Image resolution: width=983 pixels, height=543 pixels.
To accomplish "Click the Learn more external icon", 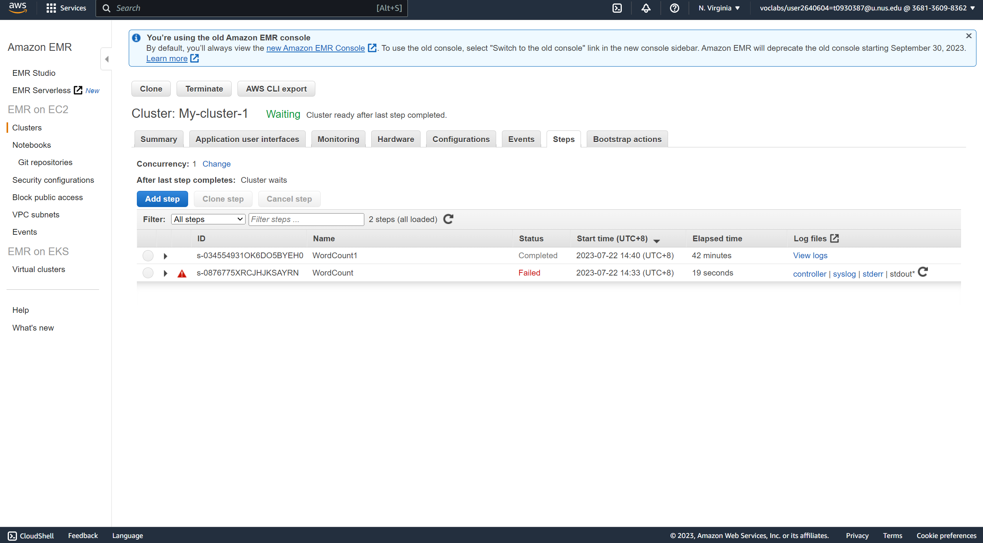I will [x=195, y=58].
